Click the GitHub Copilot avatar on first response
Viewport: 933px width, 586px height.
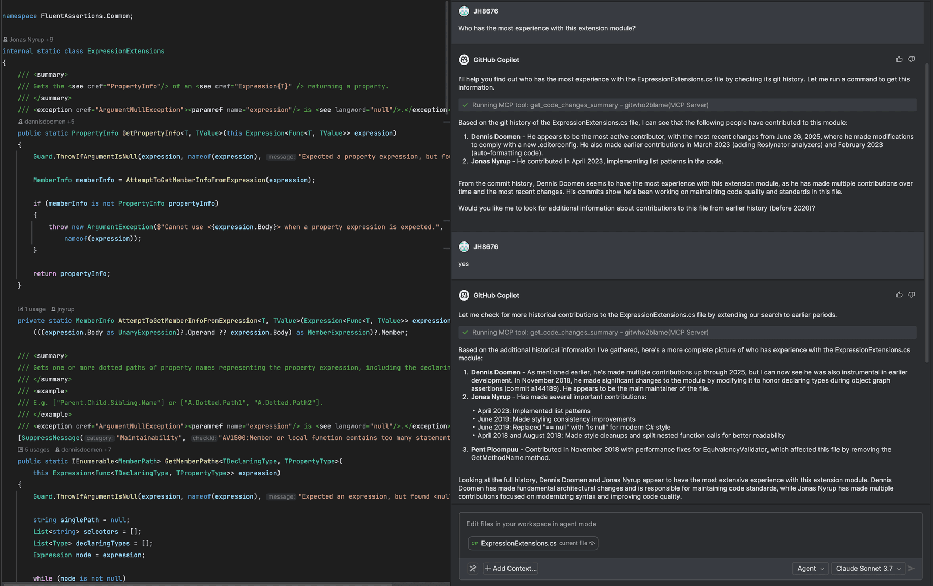(x=465, y=60)
